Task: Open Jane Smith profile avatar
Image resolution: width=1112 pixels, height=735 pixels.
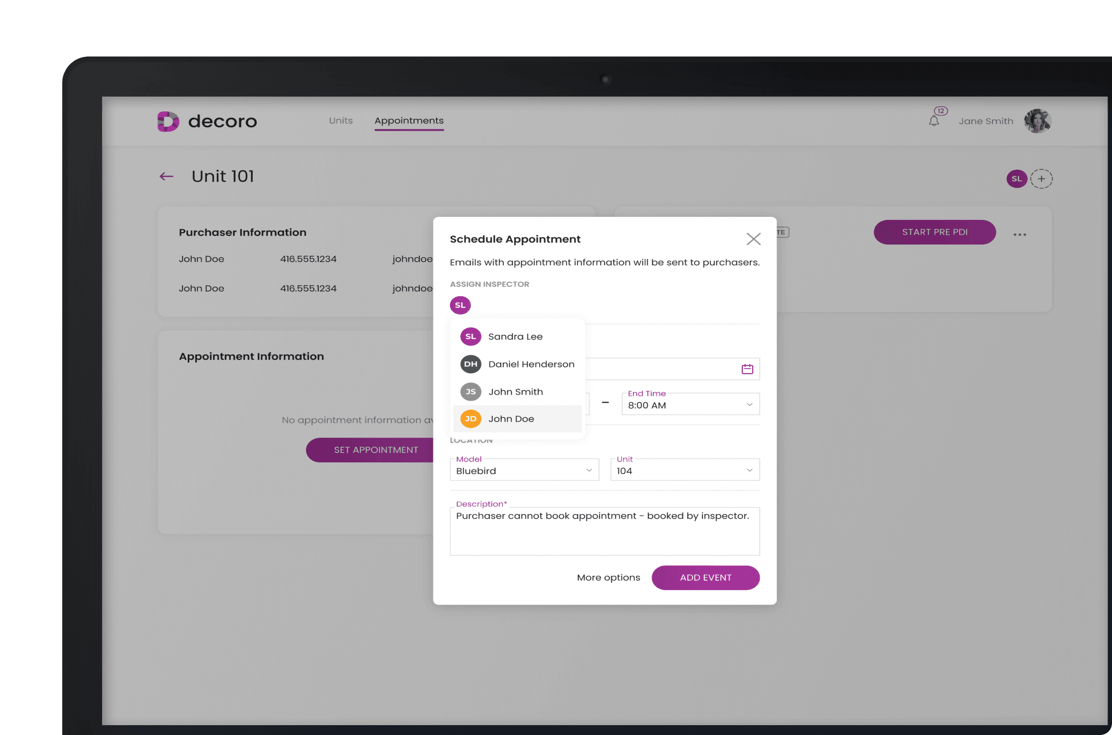Action: tap(1038, 121)
